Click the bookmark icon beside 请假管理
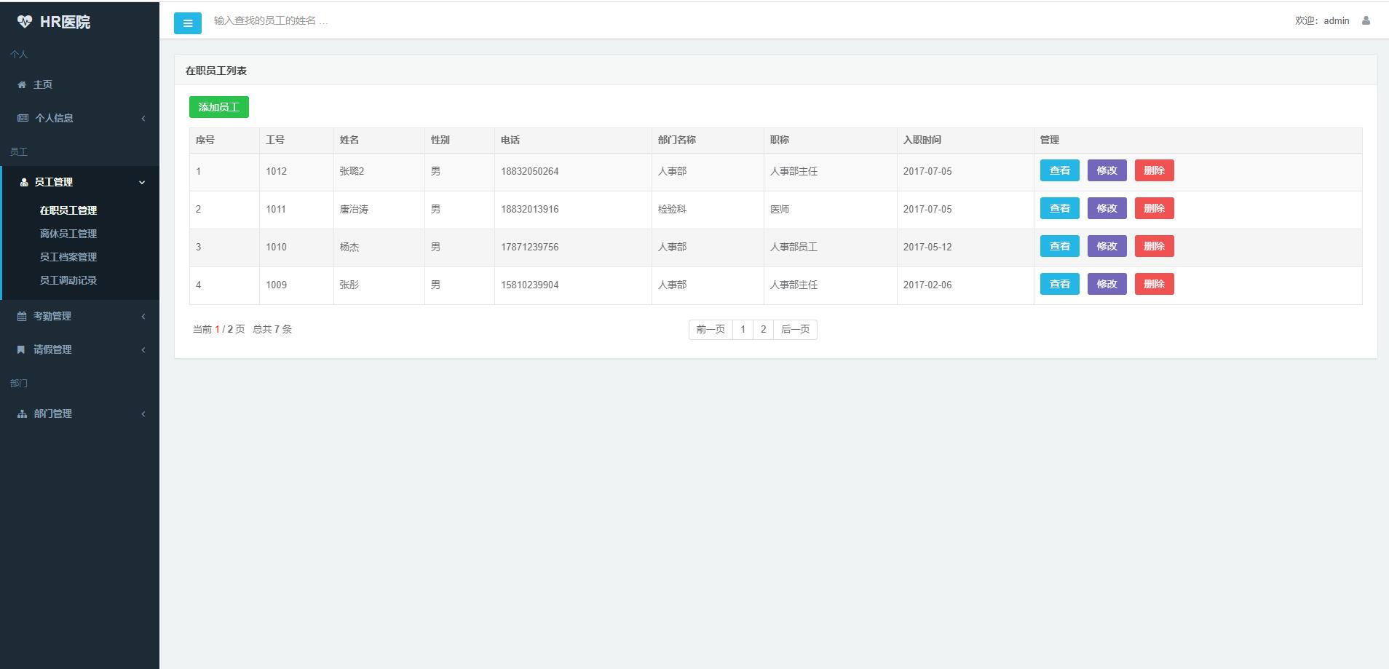 (x=21, y=349)
